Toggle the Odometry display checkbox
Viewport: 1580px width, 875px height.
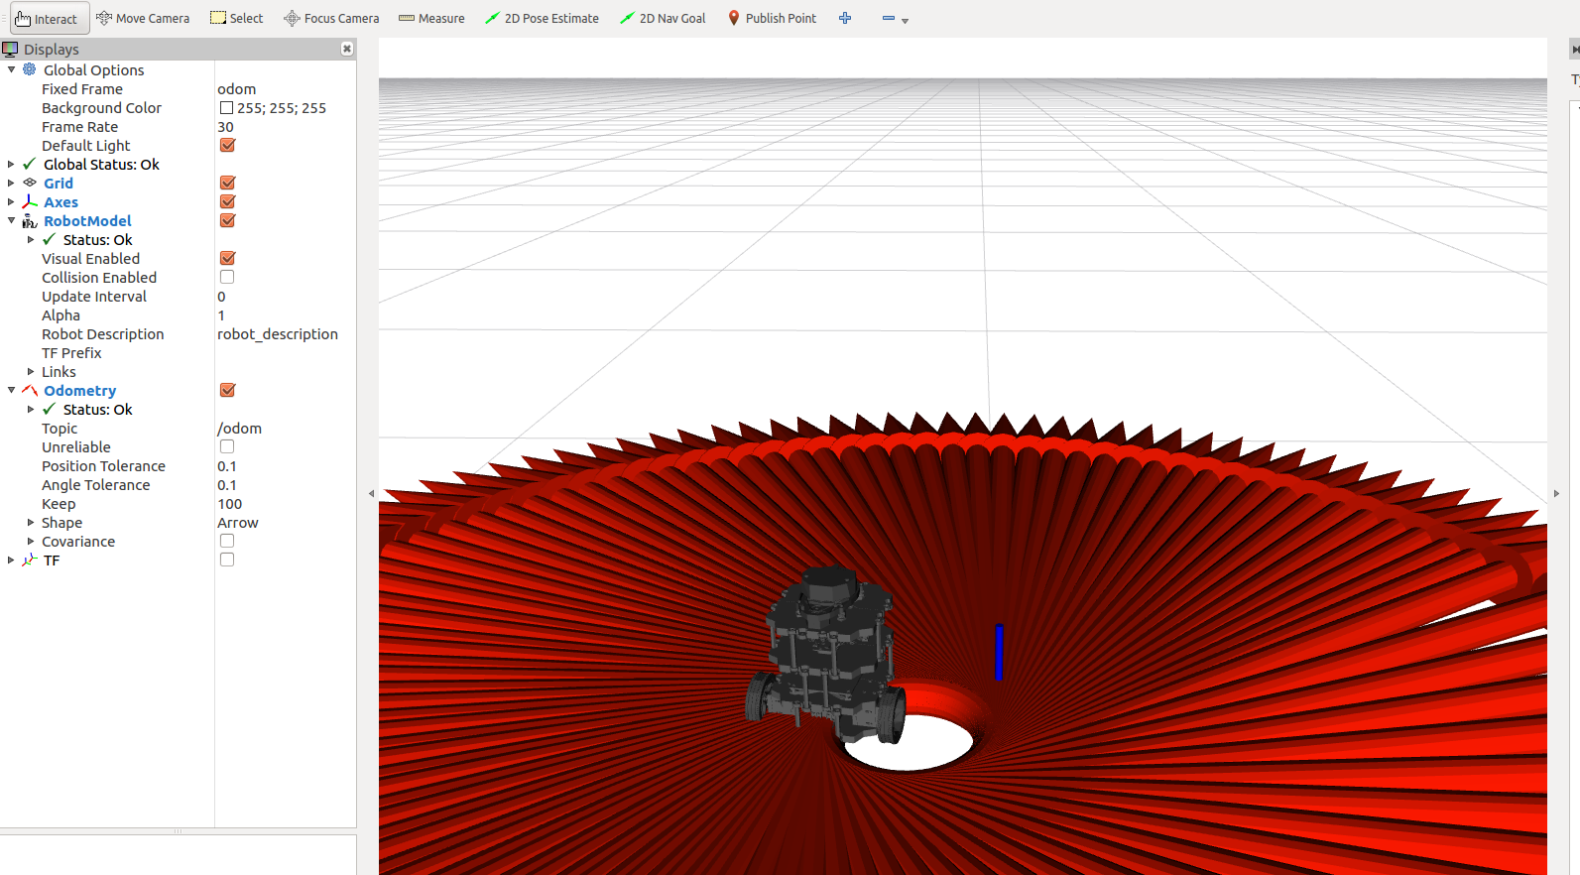pos(227,390)
